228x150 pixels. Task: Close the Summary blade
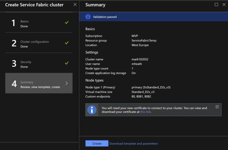(224, 5)
